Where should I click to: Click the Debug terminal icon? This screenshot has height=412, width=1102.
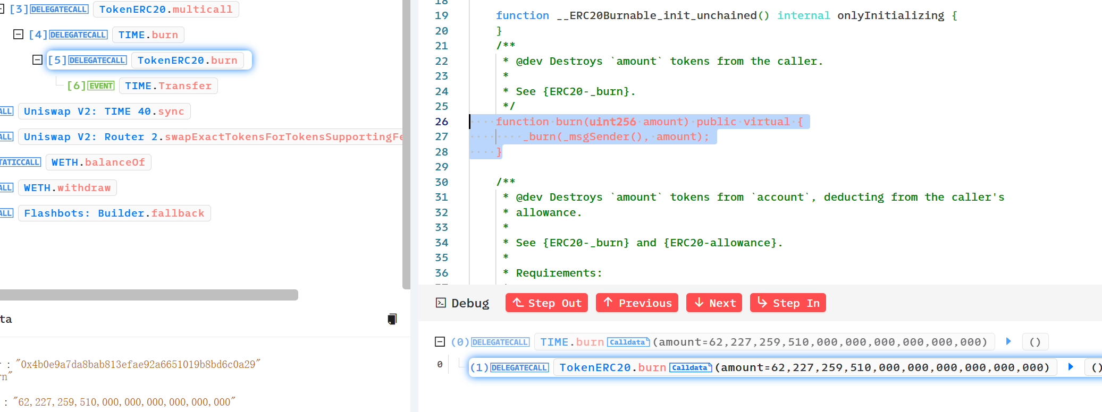point(441,303)
